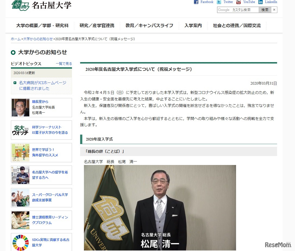
Task: Select 大学の概要／学部・研究科 in the navigation
Action: click(42, 26)
